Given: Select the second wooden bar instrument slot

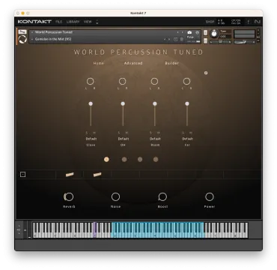Looking at the screenshot, I should tap(97, 175).
